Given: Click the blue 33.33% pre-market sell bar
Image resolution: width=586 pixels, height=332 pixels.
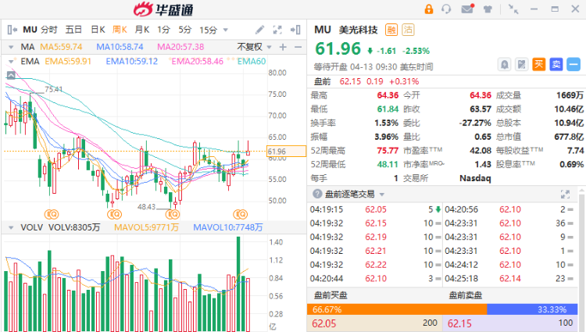Looking at the screenshot, I should 532,309.
